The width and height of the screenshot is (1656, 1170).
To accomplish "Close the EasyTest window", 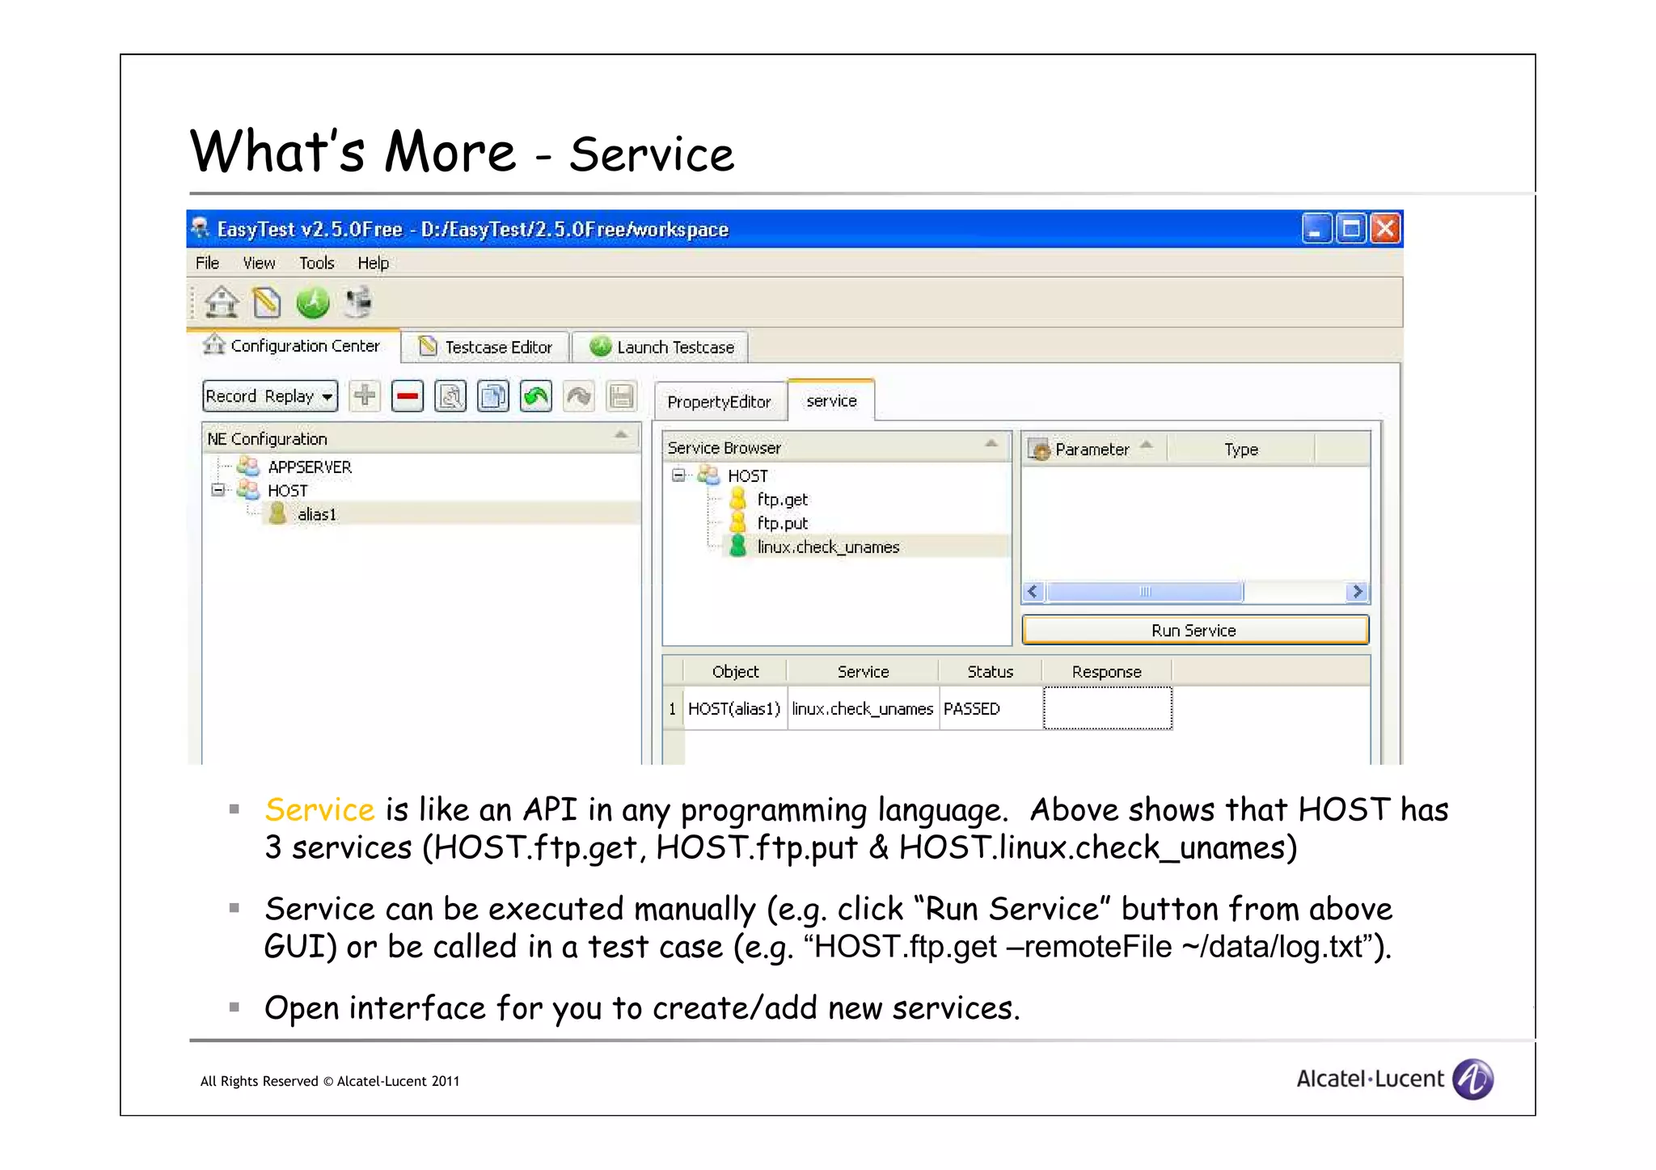I will click(1385, 229).
